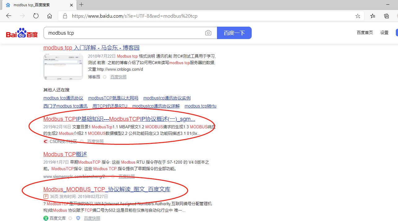
Task: Search related term 西门子modbus tcp通讯
Action: 65,106
